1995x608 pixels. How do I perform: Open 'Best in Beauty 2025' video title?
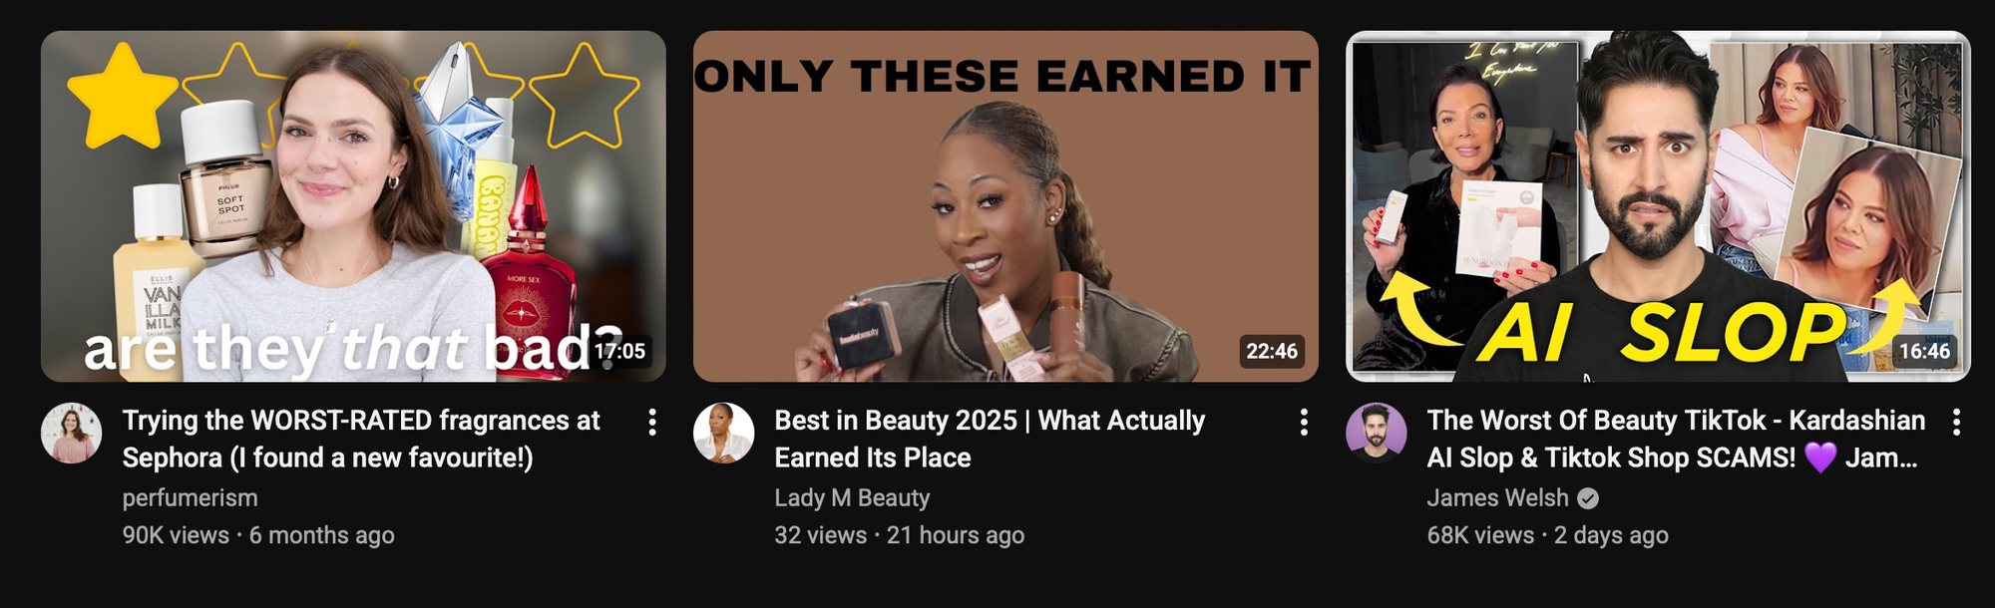pyautogui.click(x=990, y=439)
